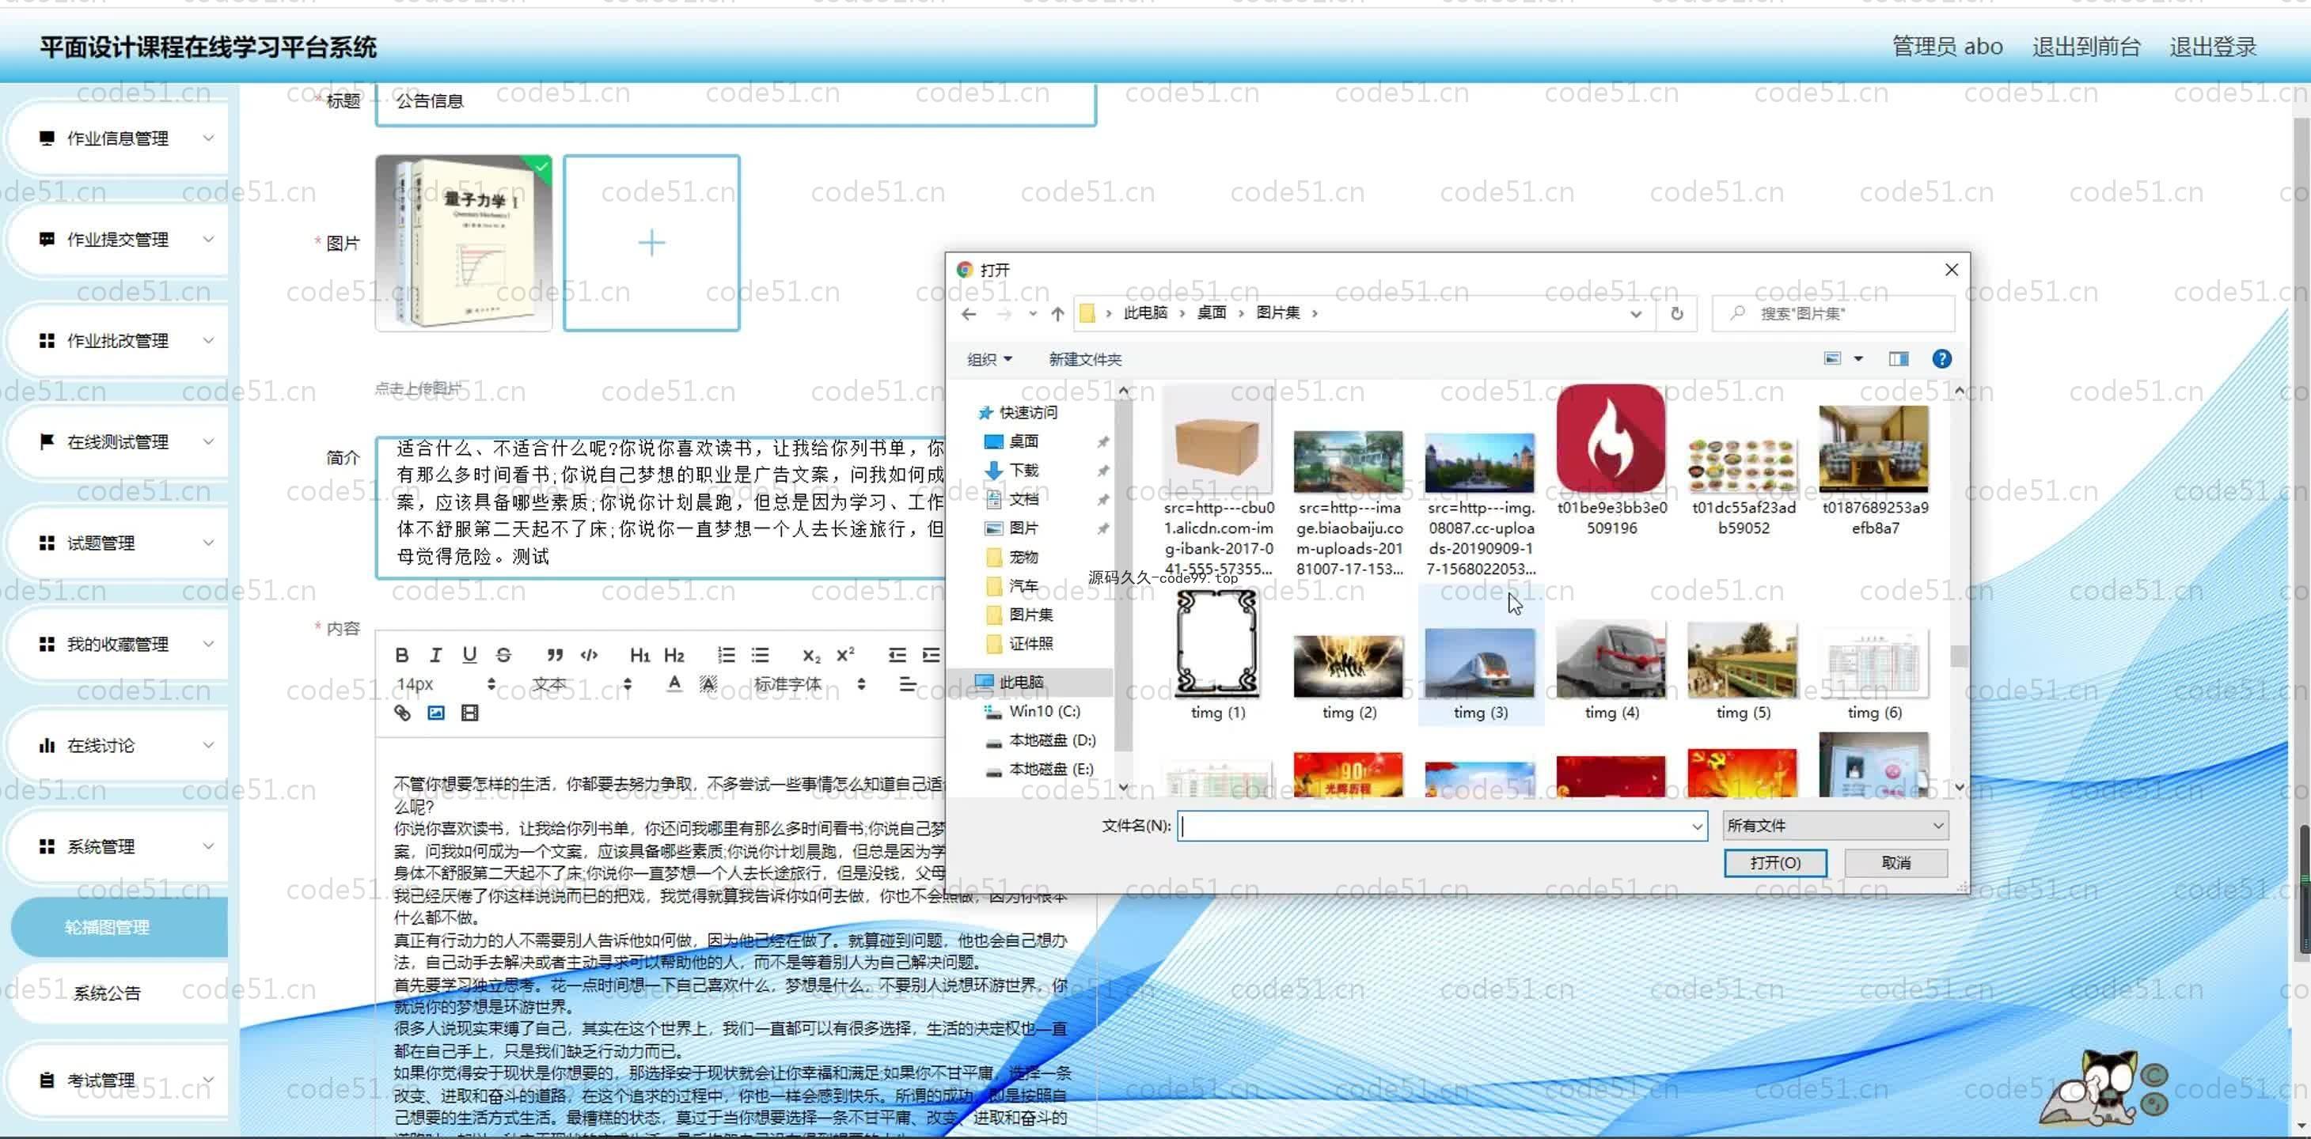Insert bulleted list in editor

[x=760, y=655]
